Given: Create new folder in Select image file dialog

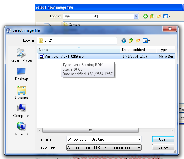Looking at the screenshot, I should click(138, 41).
